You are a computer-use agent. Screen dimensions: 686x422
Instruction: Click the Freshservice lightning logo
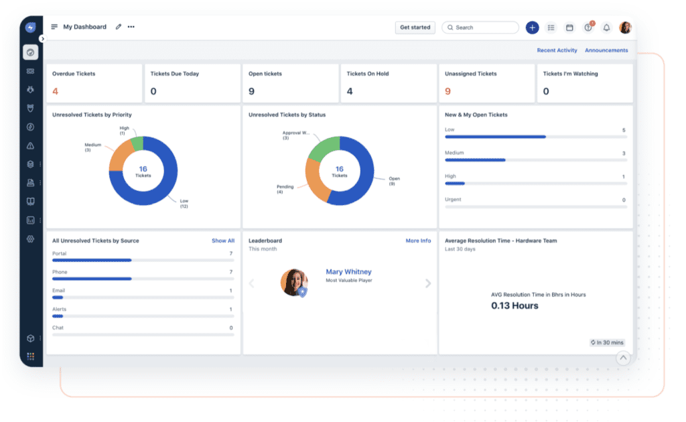(x=30, y=26)
